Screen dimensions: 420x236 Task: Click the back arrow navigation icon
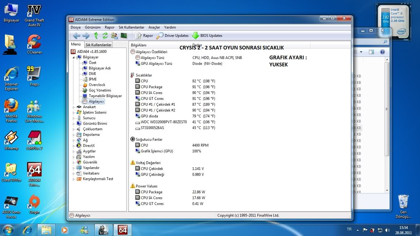tap(77, 36)
